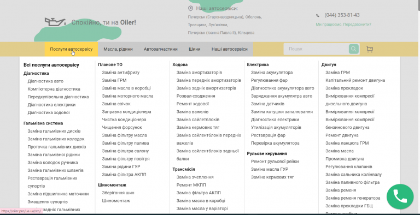Click the Послуги автосервісу menu item
The image size is (420, 215).
point(71,49)
